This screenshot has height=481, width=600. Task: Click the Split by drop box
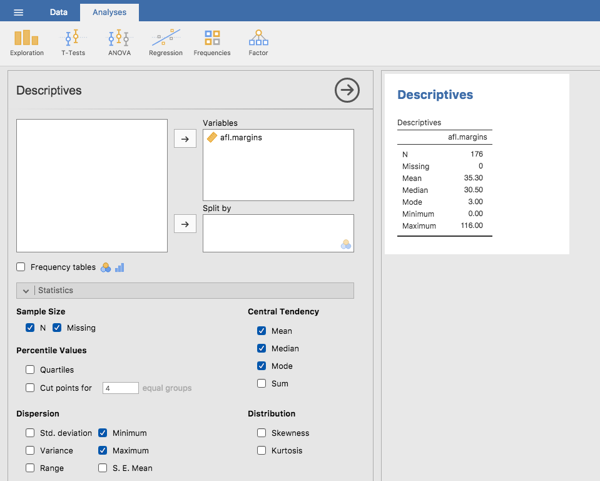[x=278, y=233]
